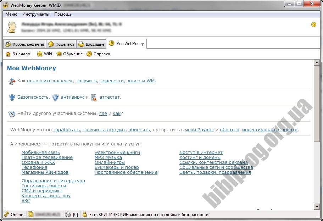323x221 pixels.
Task: Switch to the Входящие tab
Action: 91,44
